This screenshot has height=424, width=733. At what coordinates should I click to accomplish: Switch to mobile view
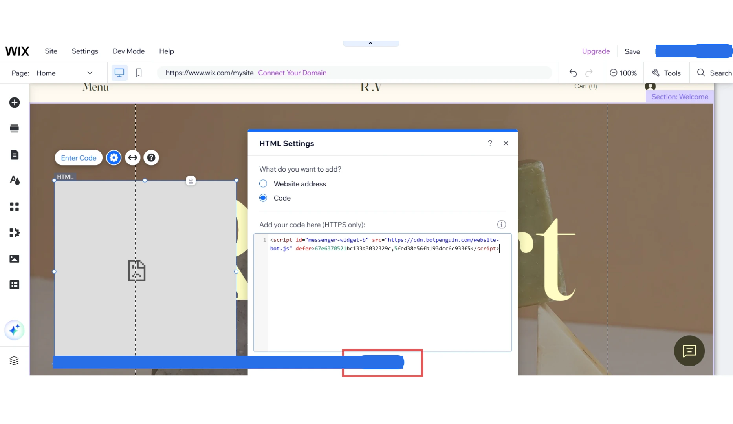139,73
